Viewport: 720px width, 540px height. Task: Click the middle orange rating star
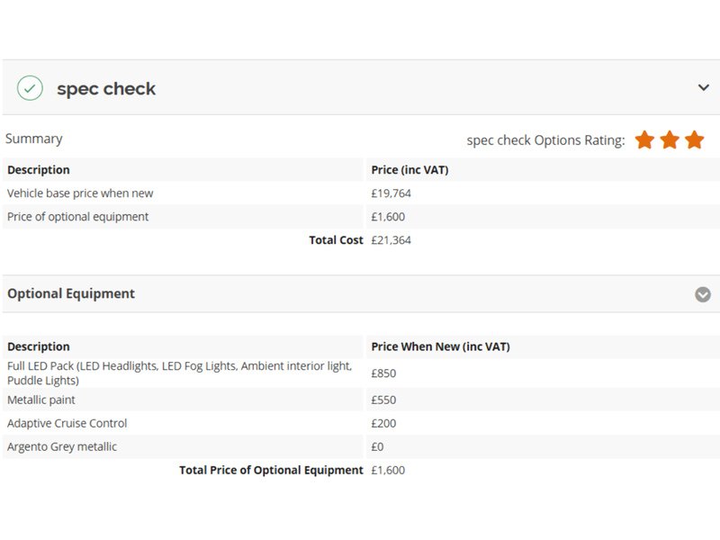670,140
